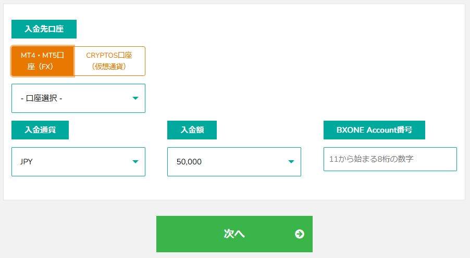470x258 pixels.
Task: Click the teal arrow in 口座選択 field
Action: [135, 98]
